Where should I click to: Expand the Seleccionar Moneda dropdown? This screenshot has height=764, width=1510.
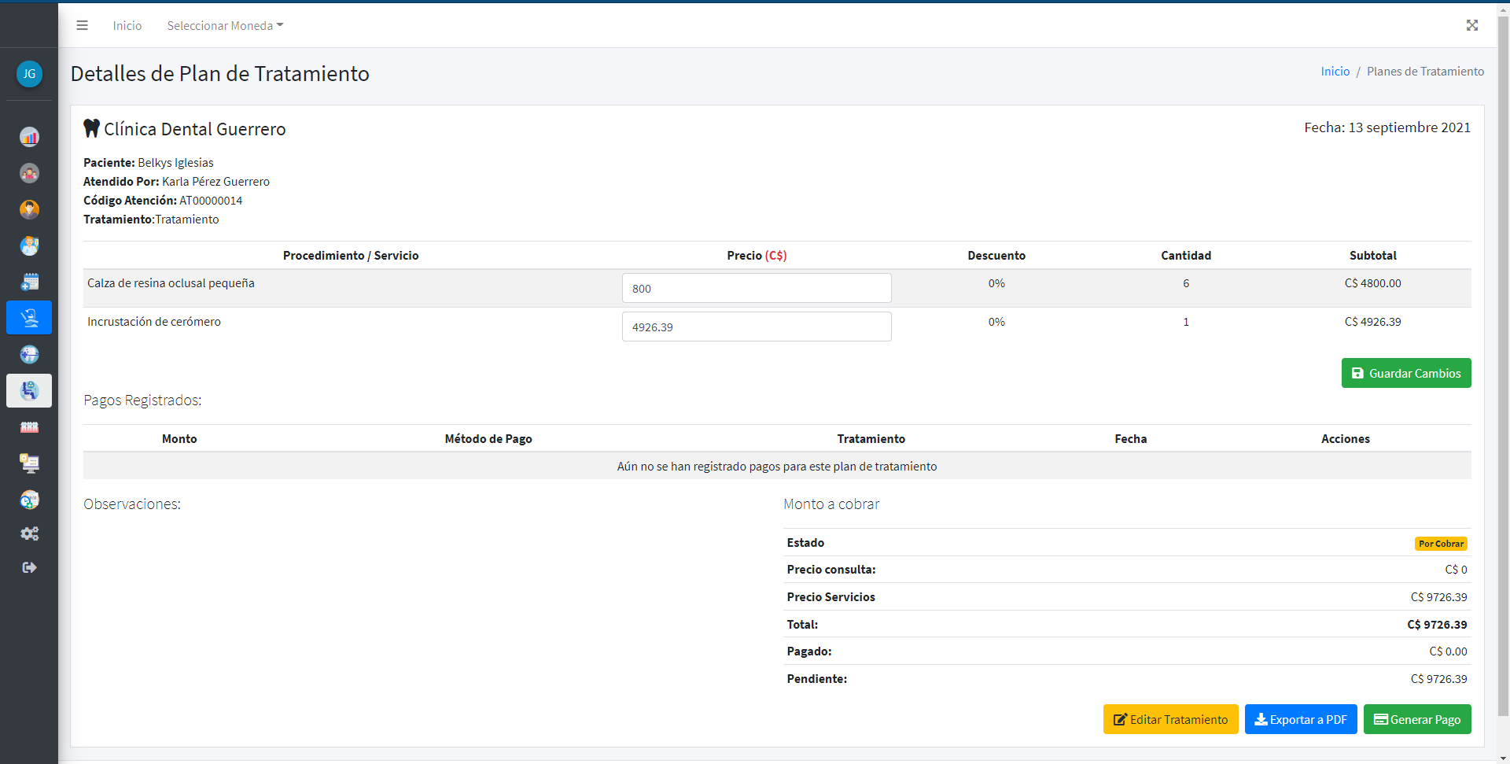point(225,26)
